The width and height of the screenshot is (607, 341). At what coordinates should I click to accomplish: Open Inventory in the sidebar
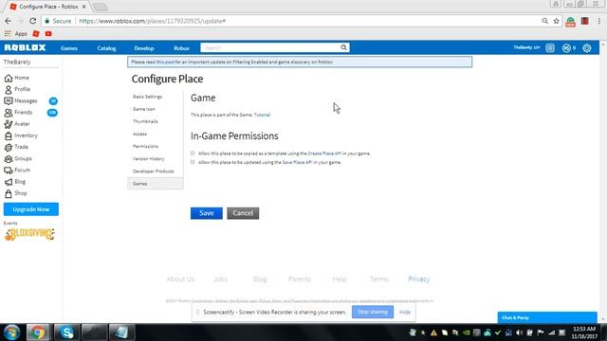click(x=21, y=135)
